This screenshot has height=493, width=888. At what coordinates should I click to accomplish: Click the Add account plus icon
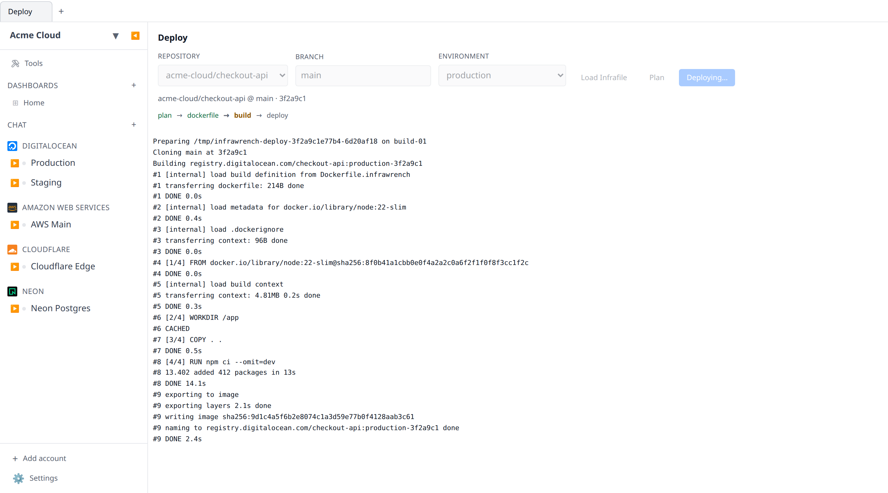(15, 458)
